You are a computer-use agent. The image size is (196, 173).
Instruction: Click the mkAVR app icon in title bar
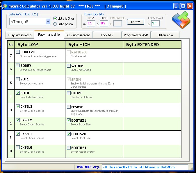pos(5,6)
